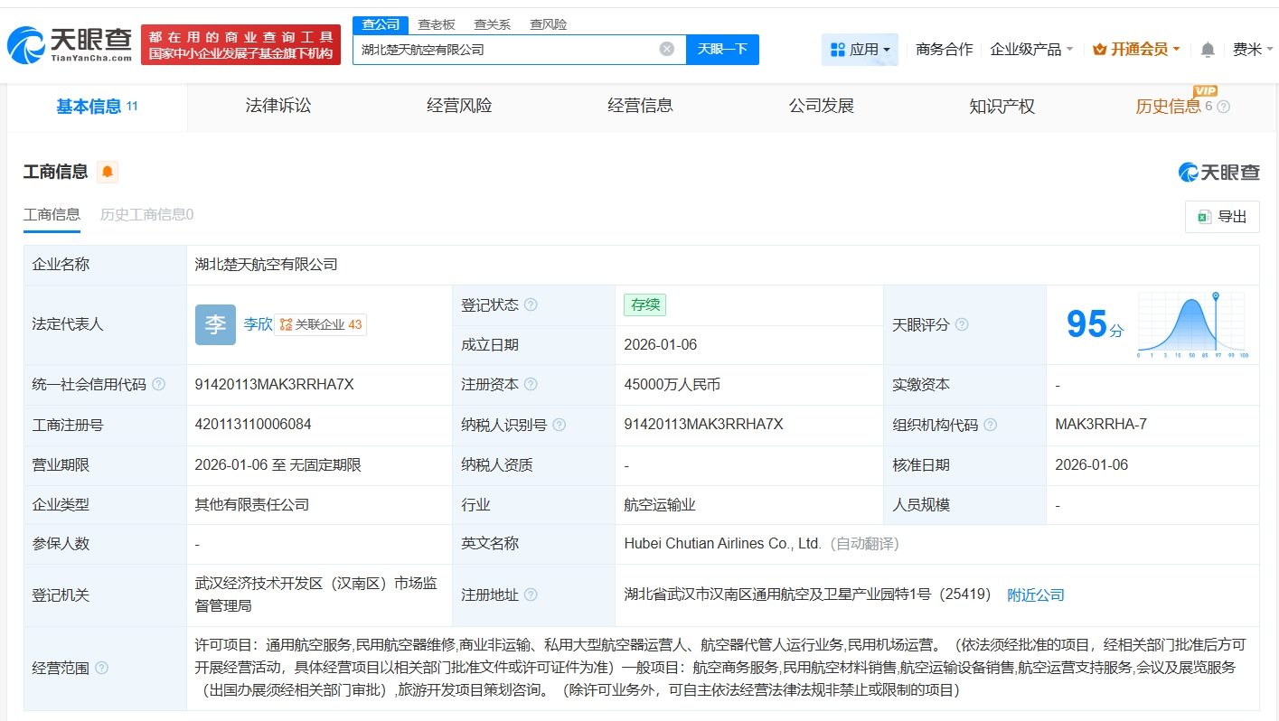Click the info icon next to 注册地址
The width and height of the screenshot is (1279, 721).
pyautogui.click(x=531, y=595)
